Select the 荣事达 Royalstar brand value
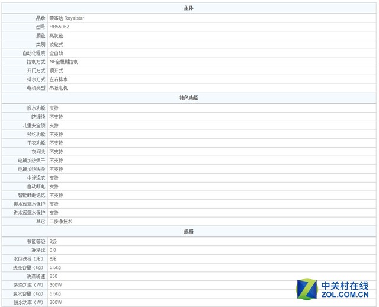Viewport: 379px width, 307px height. (x=67, y=18)
